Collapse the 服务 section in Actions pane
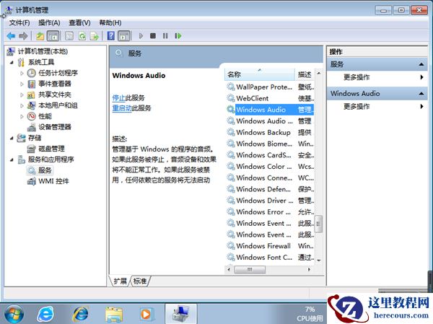 pyautogui.click(x=421, y=64)
